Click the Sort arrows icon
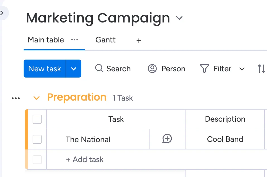 point(261,69)
